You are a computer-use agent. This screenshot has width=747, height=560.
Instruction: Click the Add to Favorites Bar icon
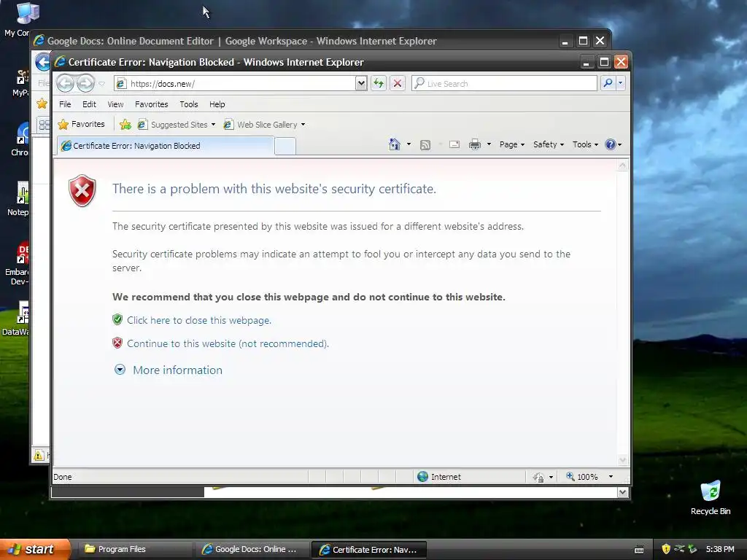click(x=125, y=125)
